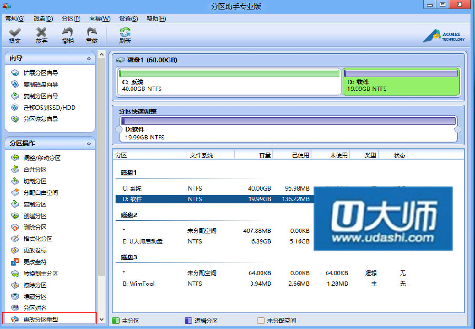Collapse the 分区操作 panel header chevron

click(x=89, y=144)
